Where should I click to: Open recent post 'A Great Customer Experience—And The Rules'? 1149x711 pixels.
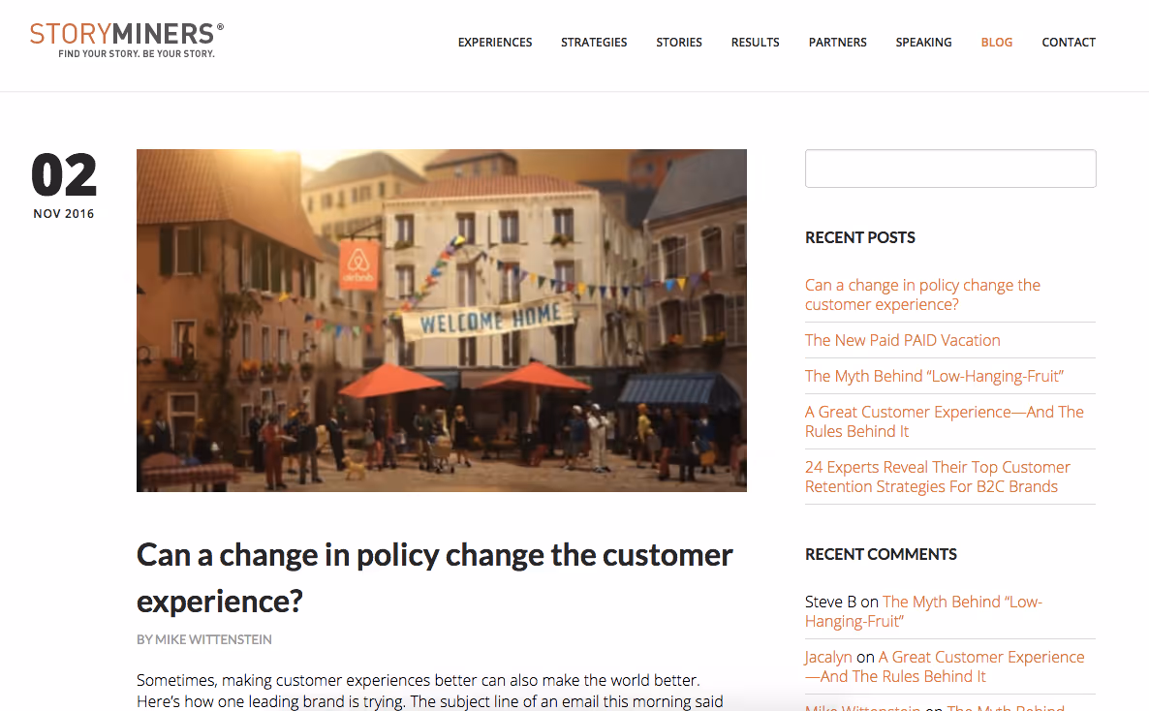click(x=944, y=421)
